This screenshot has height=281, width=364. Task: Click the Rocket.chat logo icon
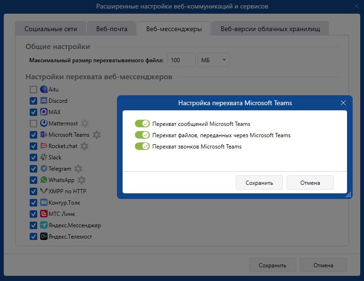[x=44, y=146]
